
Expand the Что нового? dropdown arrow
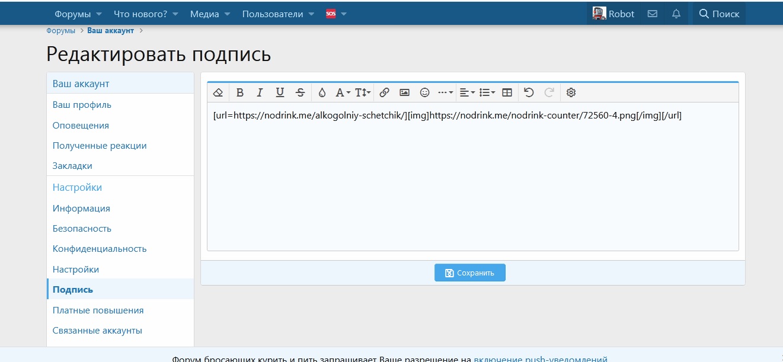point(176,14)
